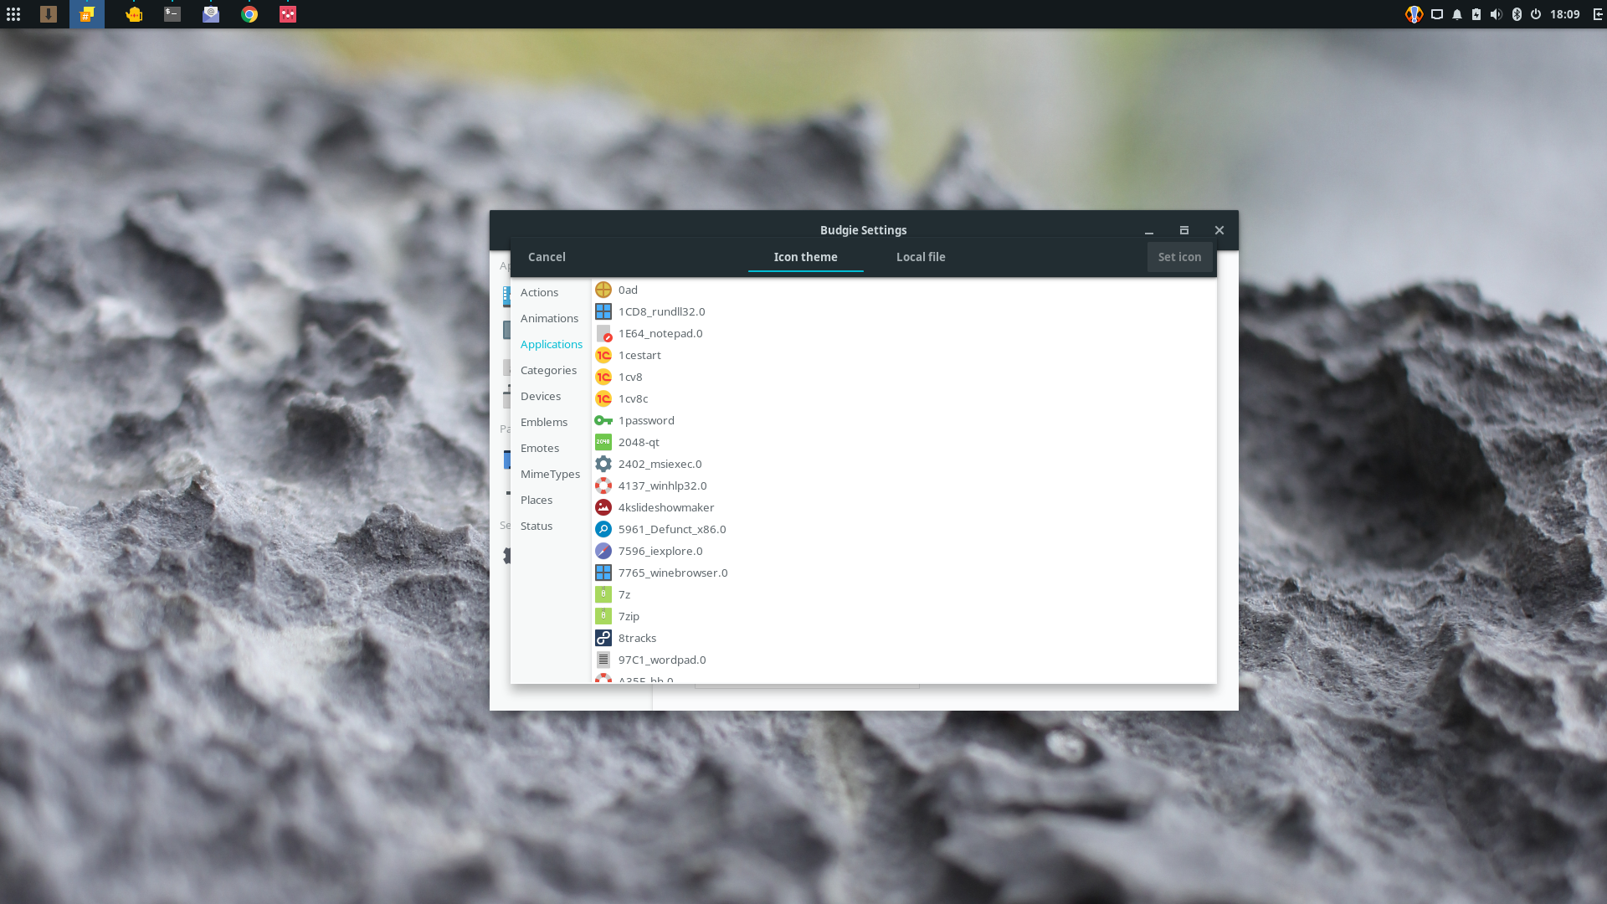Open the notifications bell in the tray
The image size is (1607, 904).
pos(1457,14)
